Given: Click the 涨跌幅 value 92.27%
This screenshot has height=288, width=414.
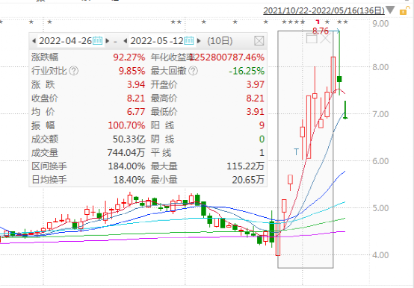Looking at the screenshot, I should pyautogui.click(x=129, y=57).
